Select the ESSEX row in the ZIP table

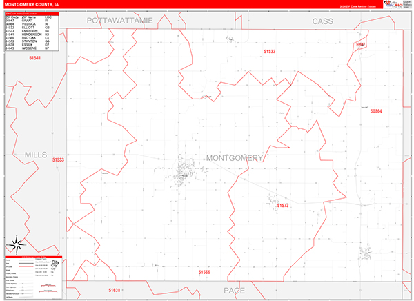point(28,45)
